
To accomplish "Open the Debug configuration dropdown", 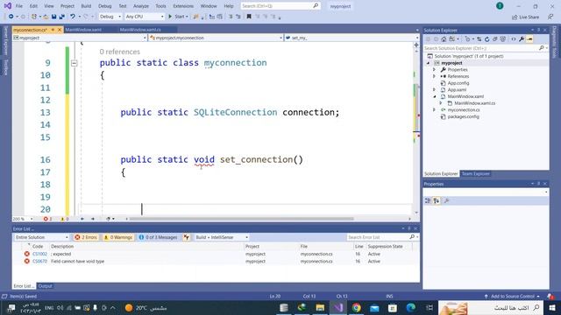I will point(110,17).
